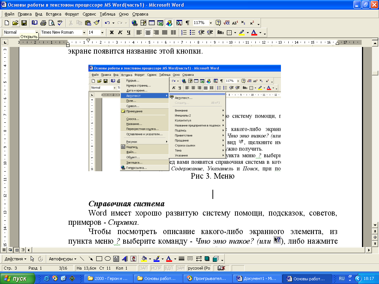Apply superscript x² formatting
The image size is (379, 284).
252,23
